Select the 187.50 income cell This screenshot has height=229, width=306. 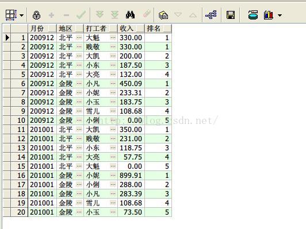click(x=131, y=65)
